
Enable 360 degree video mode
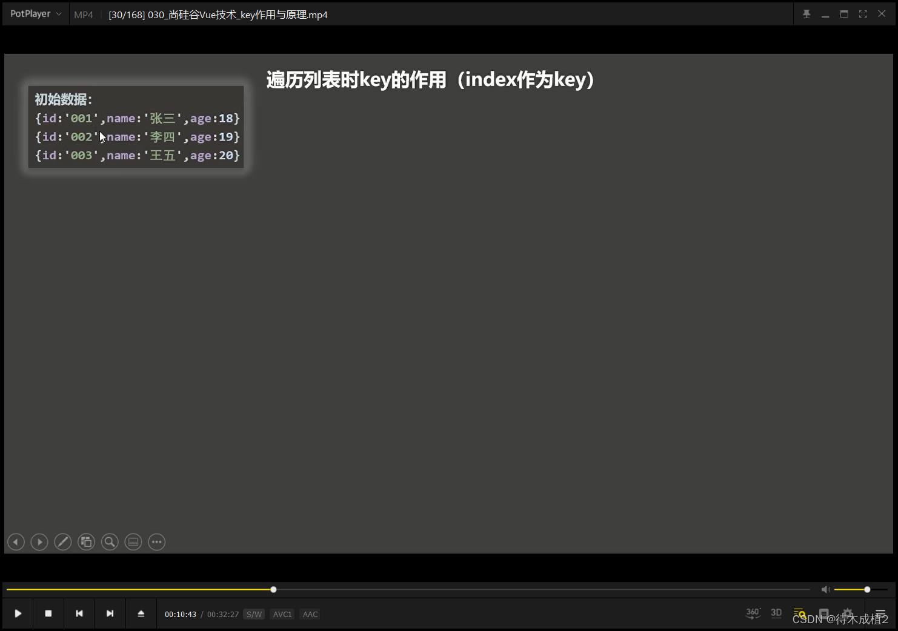753,613
